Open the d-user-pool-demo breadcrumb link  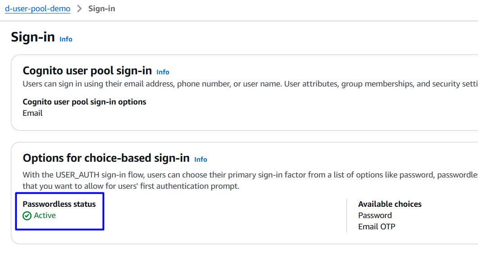[37, 9]
